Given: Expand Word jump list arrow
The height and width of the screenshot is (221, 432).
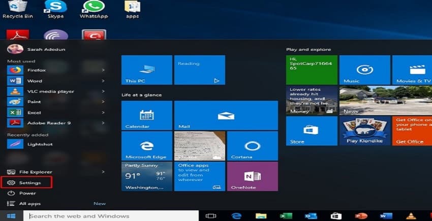Looking at the screenshot, I should tap(103, 81).
